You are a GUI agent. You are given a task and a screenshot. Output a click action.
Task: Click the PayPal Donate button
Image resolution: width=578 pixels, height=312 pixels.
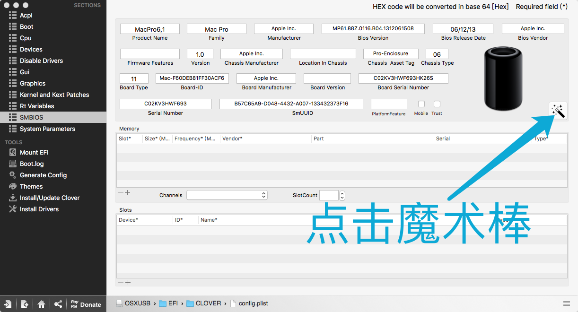pos(86,304)
